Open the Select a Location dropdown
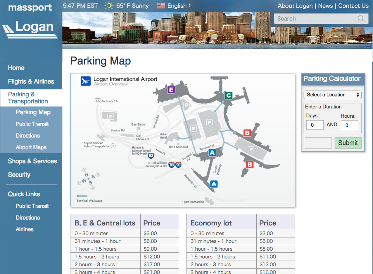Image resolution: width=373 pixels, height=274 pixels. (332, 95)
